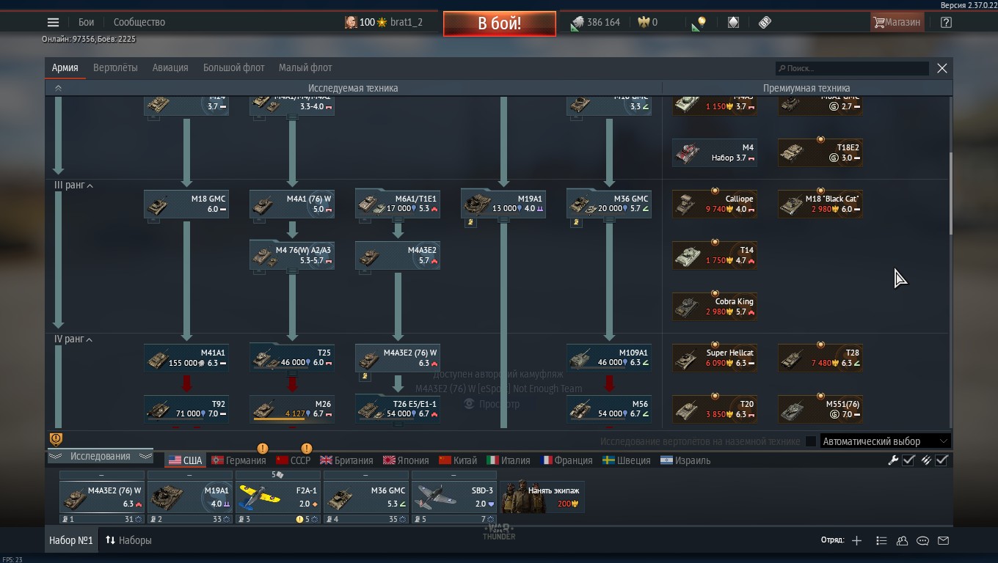Collapse the III ранг section
998x563 pixels.
pyautogui.click(x=73, y=185)
